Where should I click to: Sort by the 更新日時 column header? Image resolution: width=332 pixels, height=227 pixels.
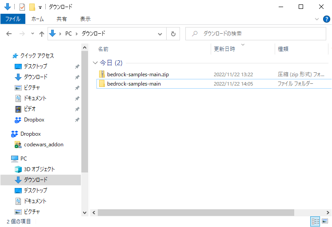[x=224, y=49]
